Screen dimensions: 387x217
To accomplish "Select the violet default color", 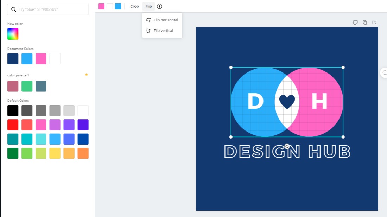I will 69,125.
